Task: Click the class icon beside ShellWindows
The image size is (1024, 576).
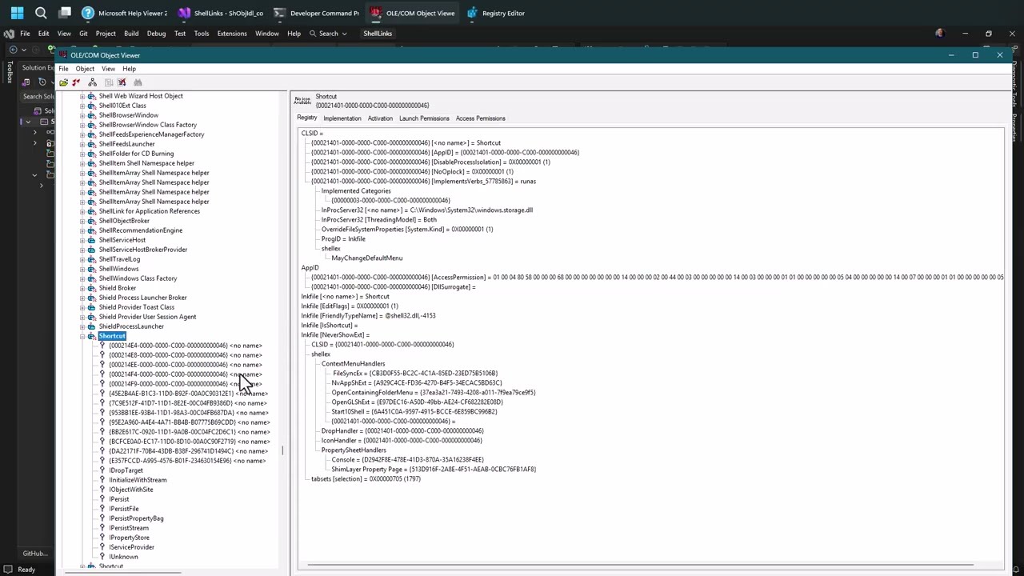Action: [92, 269]
